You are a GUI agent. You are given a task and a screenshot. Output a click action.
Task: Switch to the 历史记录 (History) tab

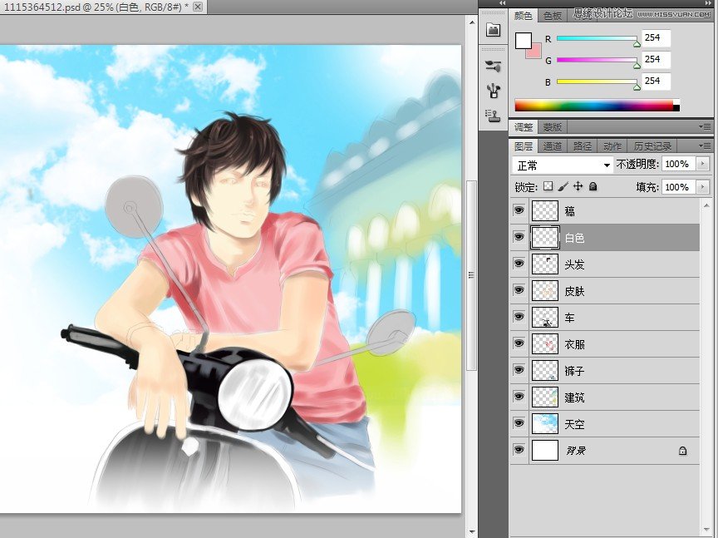pyautogui.click(x=652, y=146)
